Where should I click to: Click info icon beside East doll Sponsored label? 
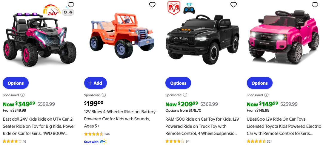[x=22, y=95]
